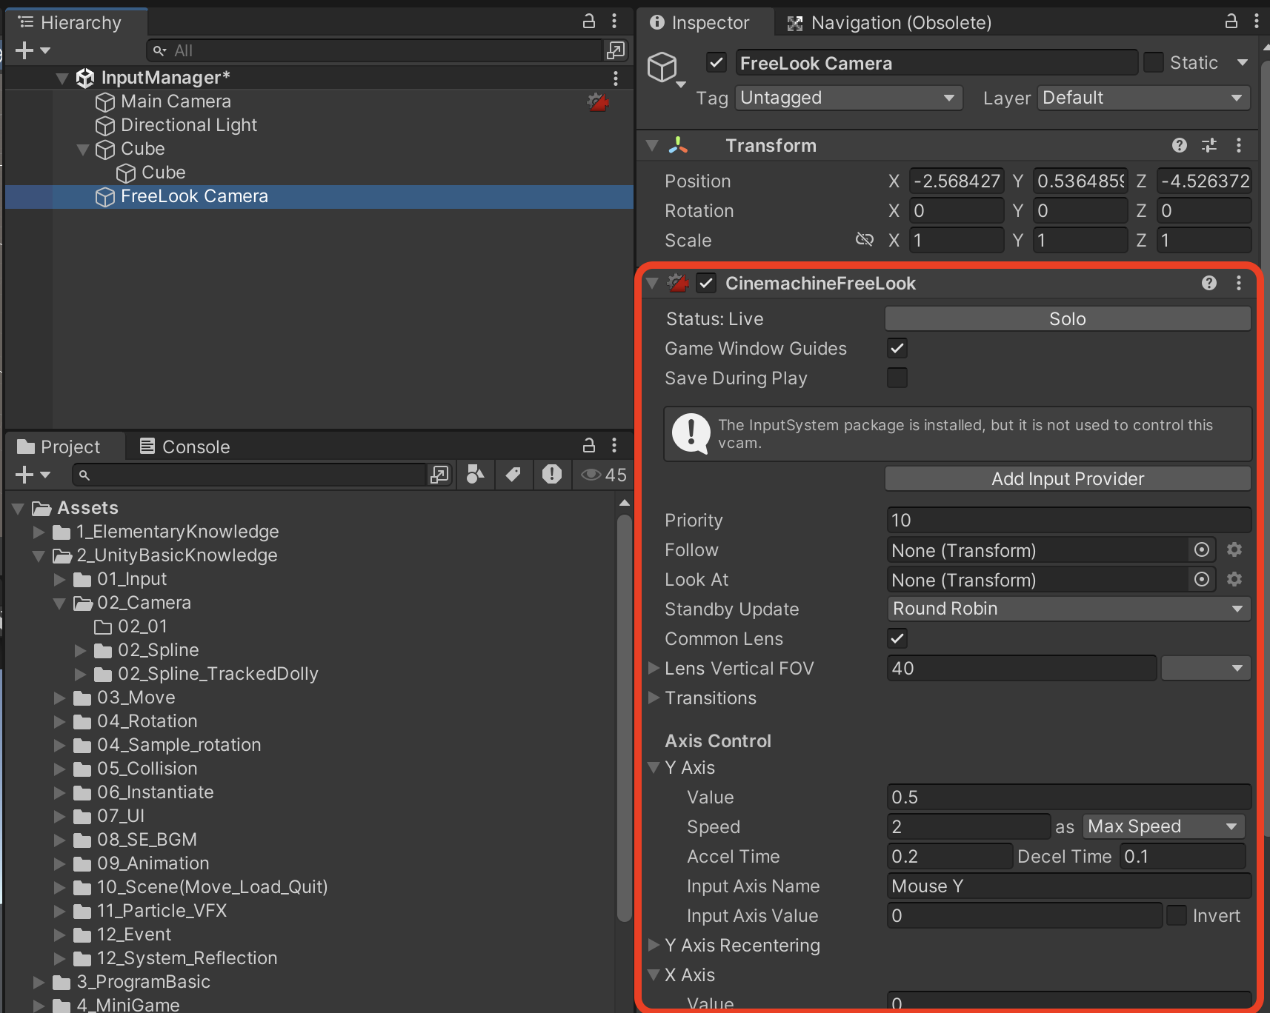The height and width of the screenshot is (1013, 1270).
Task: Click the Transform preset settings icon
Action: pyautogui.click(x=1209, y=146)
